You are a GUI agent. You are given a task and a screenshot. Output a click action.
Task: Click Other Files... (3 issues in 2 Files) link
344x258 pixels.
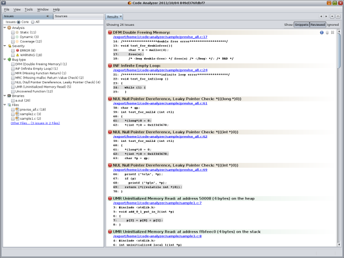click(x=35, y=123)
